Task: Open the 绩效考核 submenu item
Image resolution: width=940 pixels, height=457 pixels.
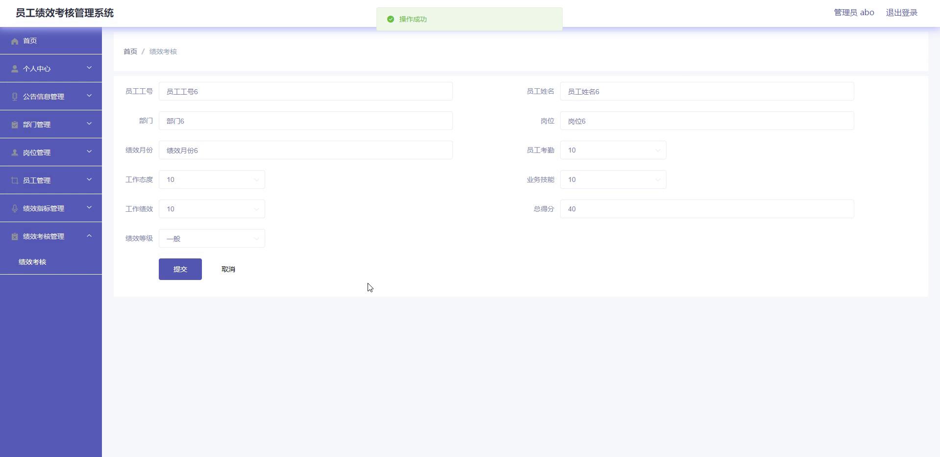Action: click(32, 262)
